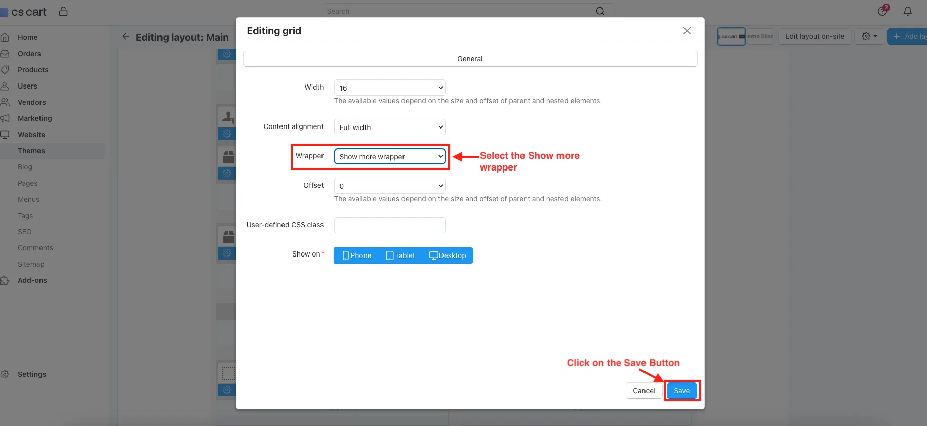Select the cs cart storefront thumbnail

(732, 36)
